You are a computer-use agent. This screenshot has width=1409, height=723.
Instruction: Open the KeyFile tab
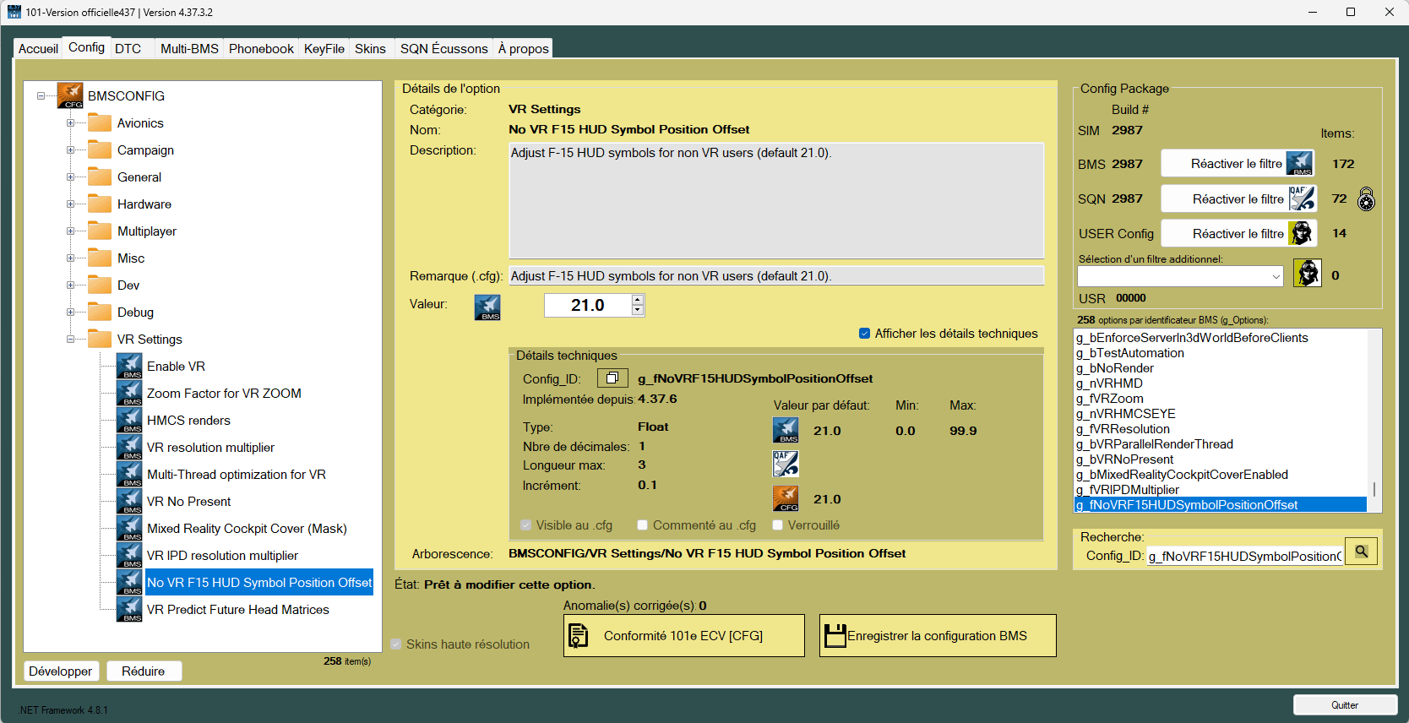[324, 49]
